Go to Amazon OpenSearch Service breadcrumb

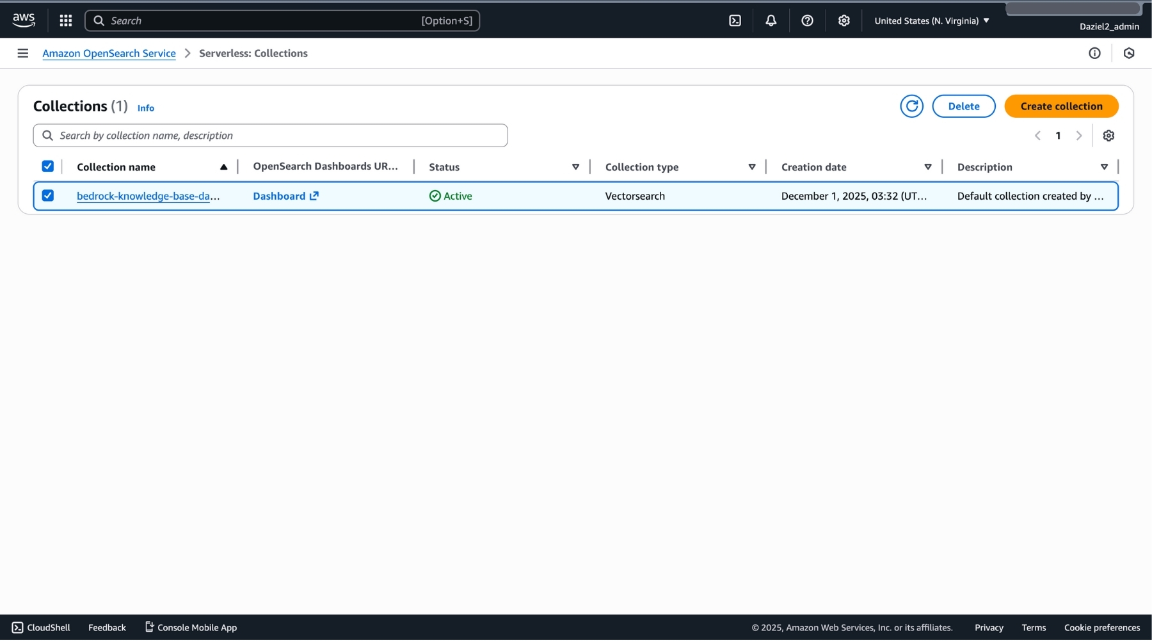(109, 53)
